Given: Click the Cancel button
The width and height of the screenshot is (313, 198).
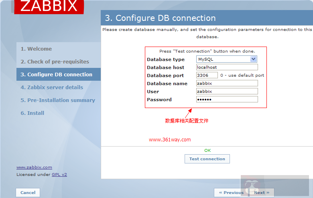Looking at the screenshot, I should pyautogui.click(x=28, y=193).
